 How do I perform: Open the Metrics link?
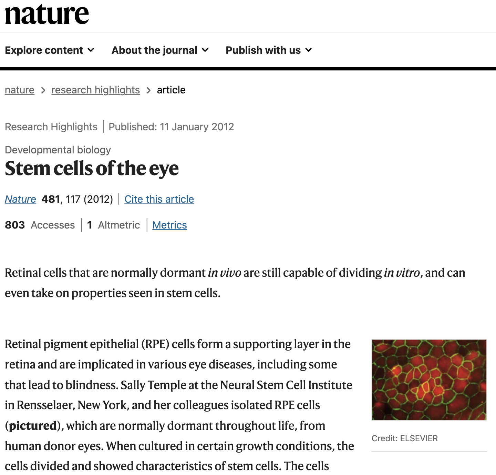(169, 225)
